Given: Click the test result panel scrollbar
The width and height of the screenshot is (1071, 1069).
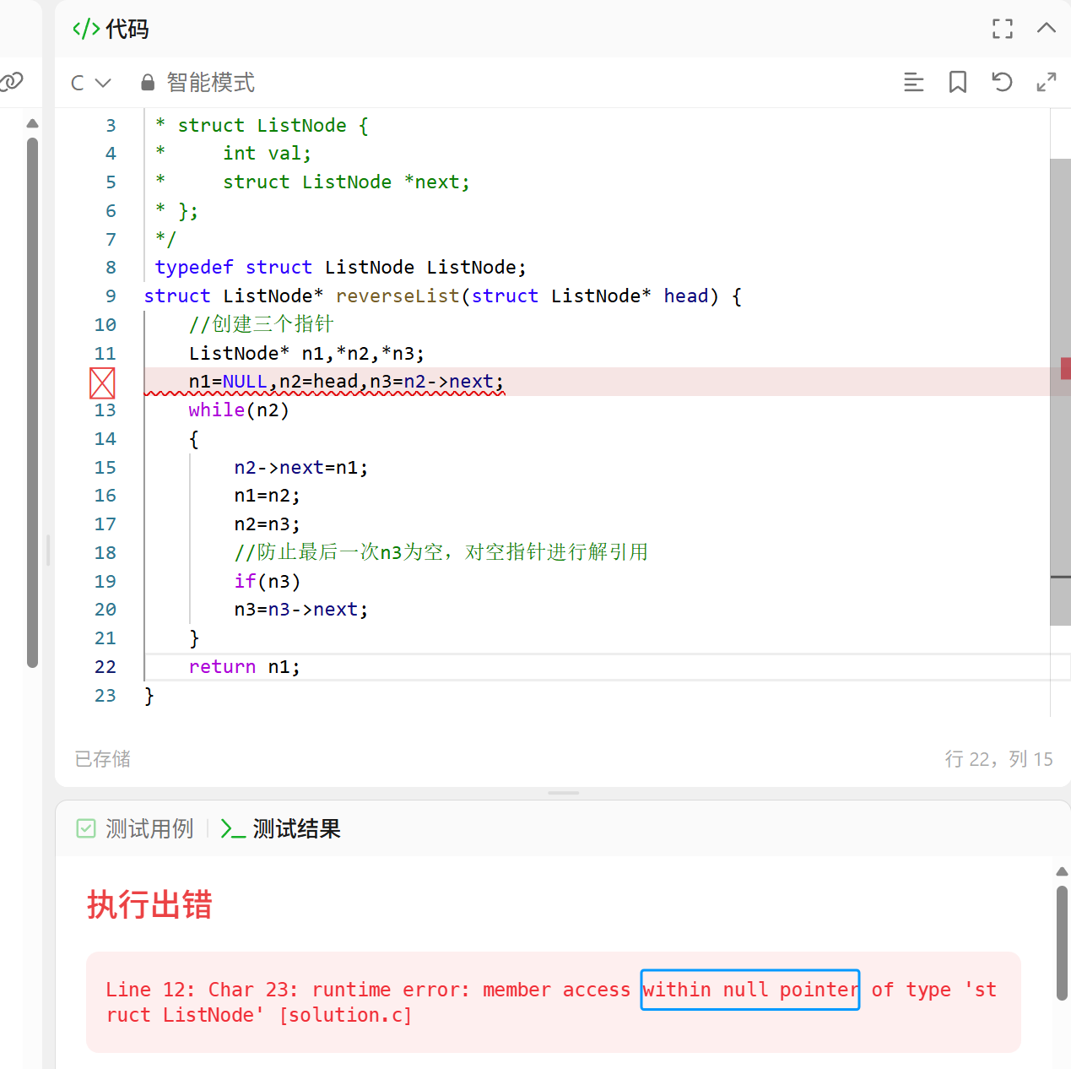Looking at the screenshot, I should point(1062,942).
